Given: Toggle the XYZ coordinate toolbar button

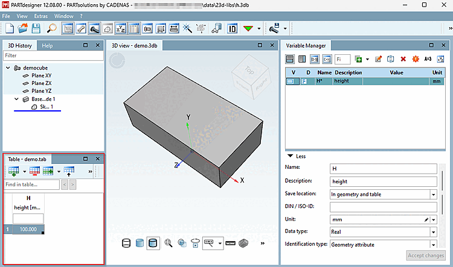Looking at the screenshot, I should click(x=121, y=28).
